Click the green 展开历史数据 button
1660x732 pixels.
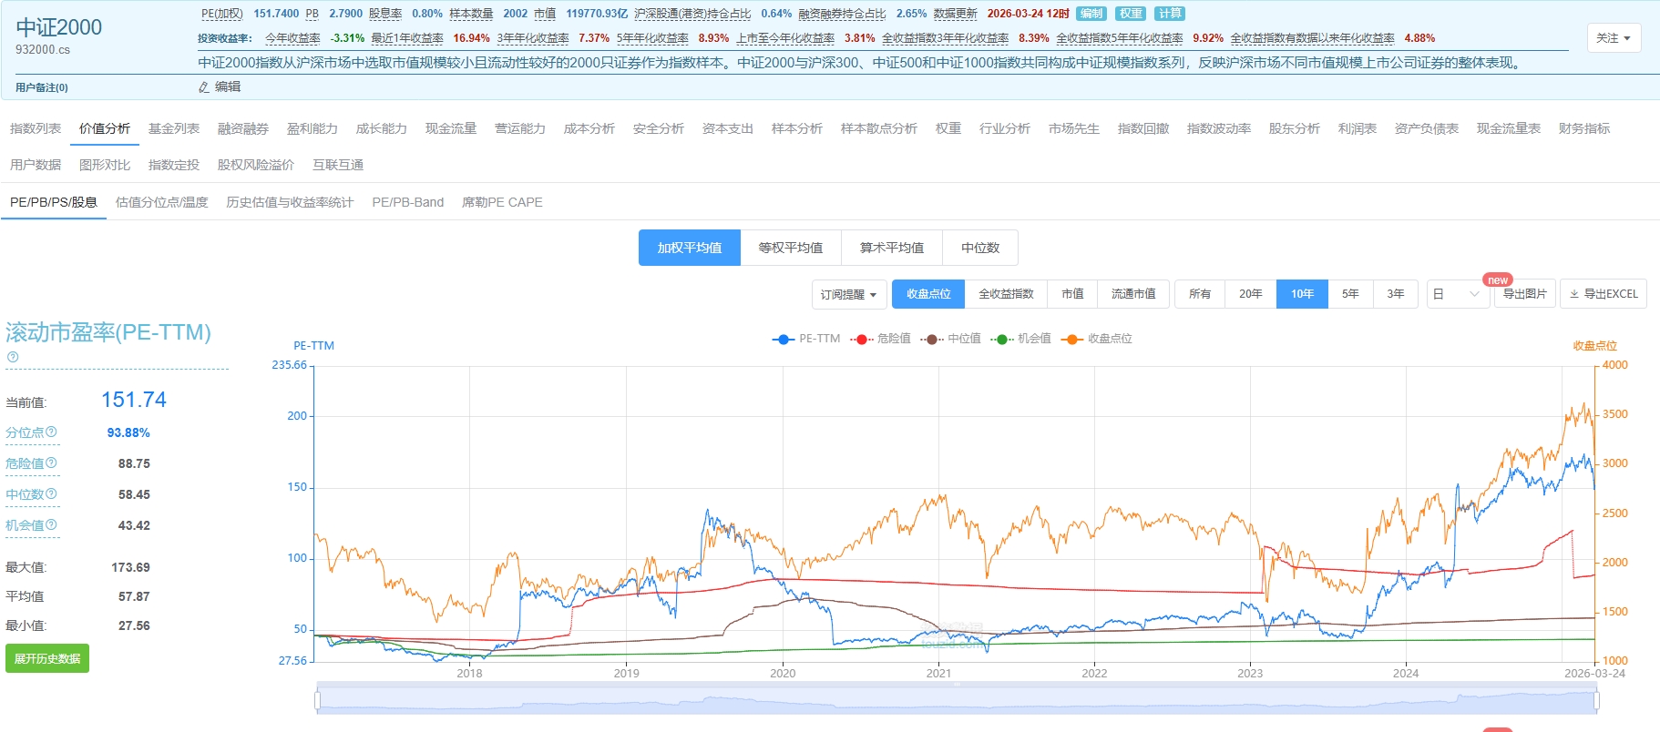[47, 658]
